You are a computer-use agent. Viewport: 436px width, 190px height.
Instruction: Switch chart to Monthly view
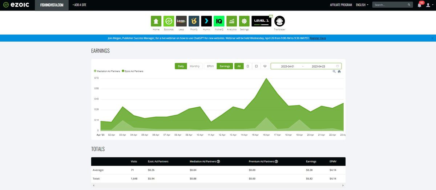point(195,66)
